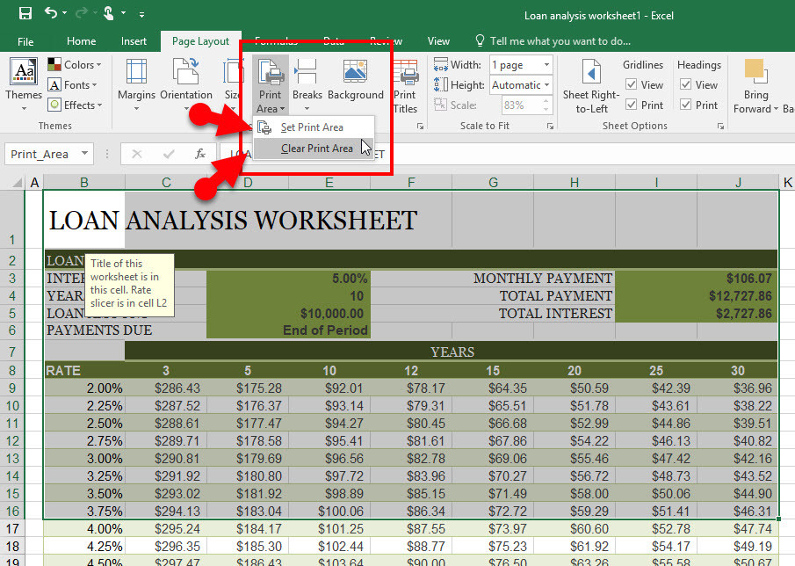Click the Save icon in quick access toolbar
Viewport: 795px width, 566px height.
[x=25, y=13]
